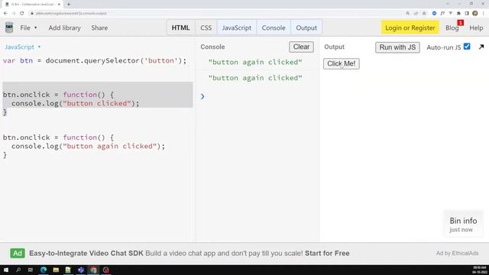Click Login or Register button
This screenshot has height=275, width=489.
pos(410,27)
